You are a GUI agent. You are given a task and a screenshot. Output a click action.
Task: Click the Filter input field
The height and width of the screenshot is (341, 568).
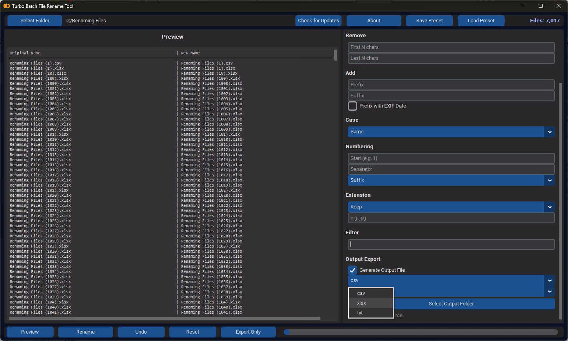(x=451, y=244)
